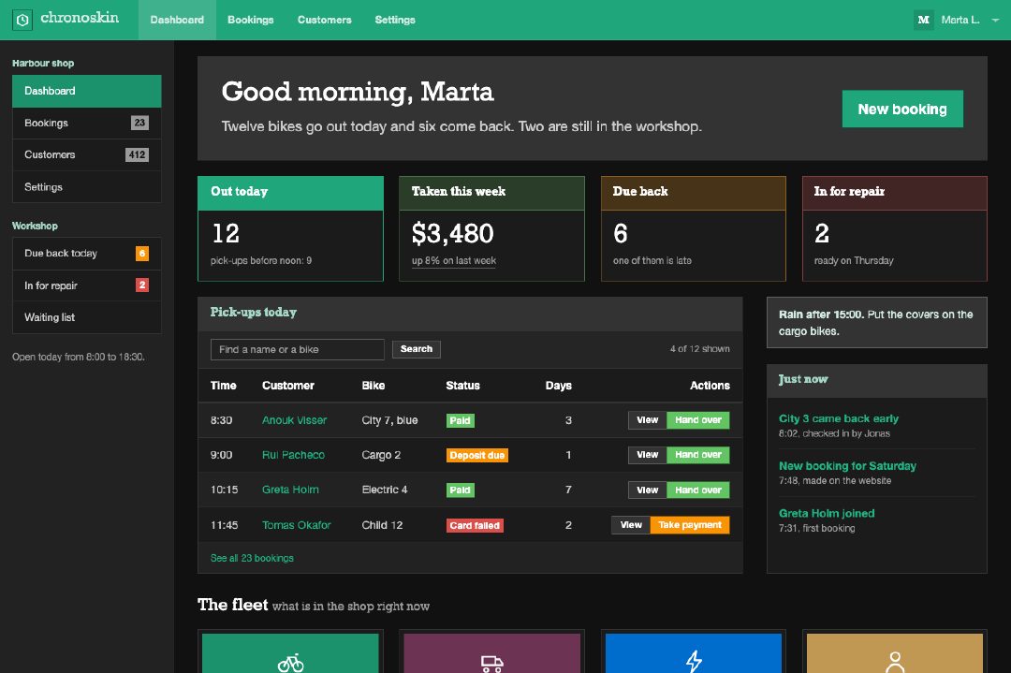
Task: Take payment for Tomas Okafor
Action: click(689, 525)
